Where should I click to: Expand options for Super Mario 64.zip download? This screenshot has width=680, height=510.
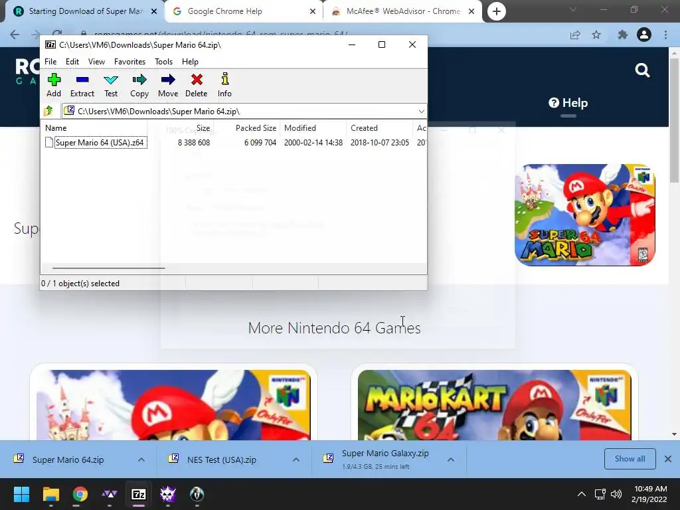click(x=141, y=460)
